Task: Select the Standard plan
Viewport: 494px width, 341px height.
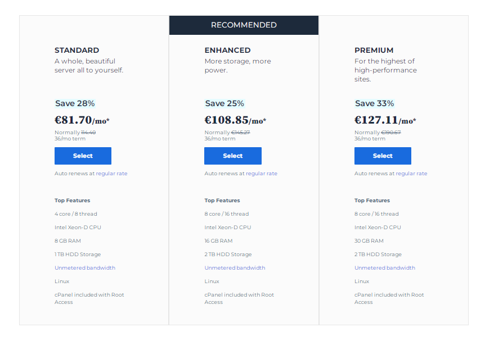Action: click(x=83, y=156)
